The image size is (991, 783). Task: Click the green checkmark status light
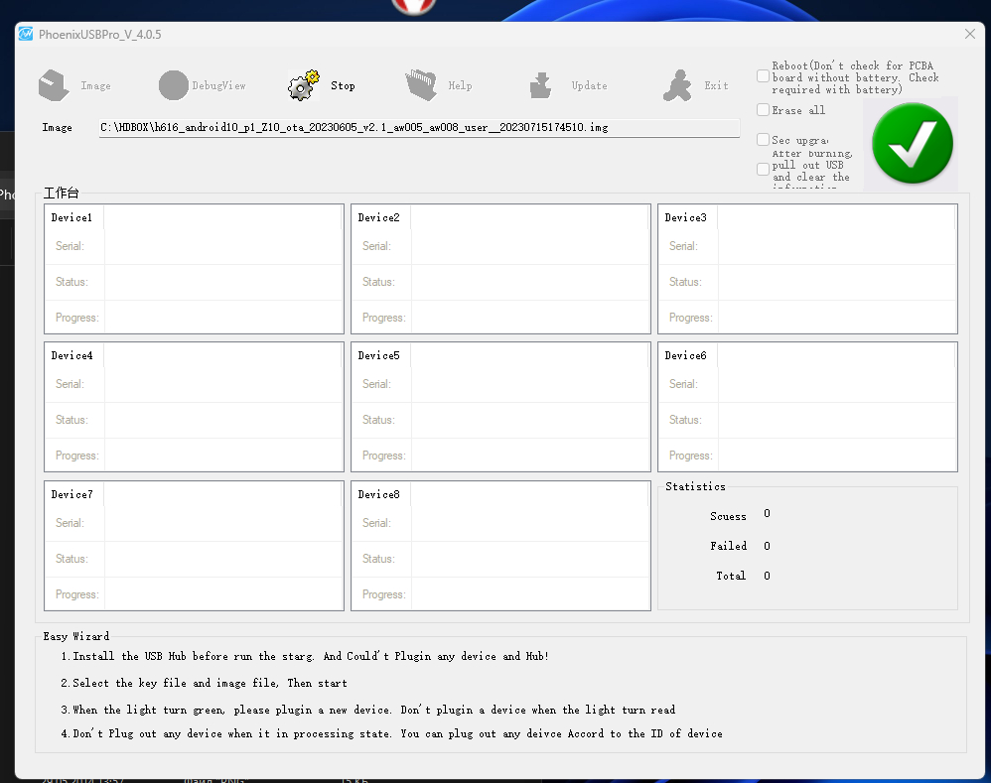(912, 144)
